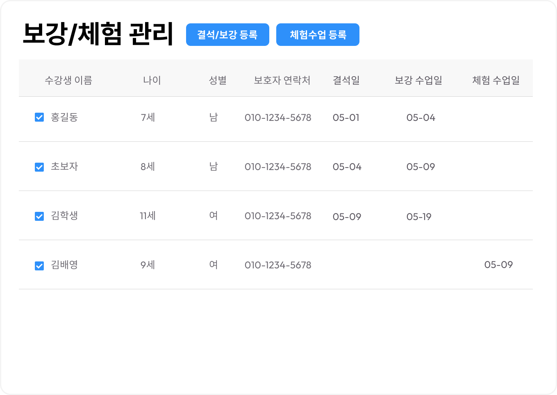Deselect the checkbox for 김학생
The width and height of the screenshot is (557, 395).
point(39,216)
